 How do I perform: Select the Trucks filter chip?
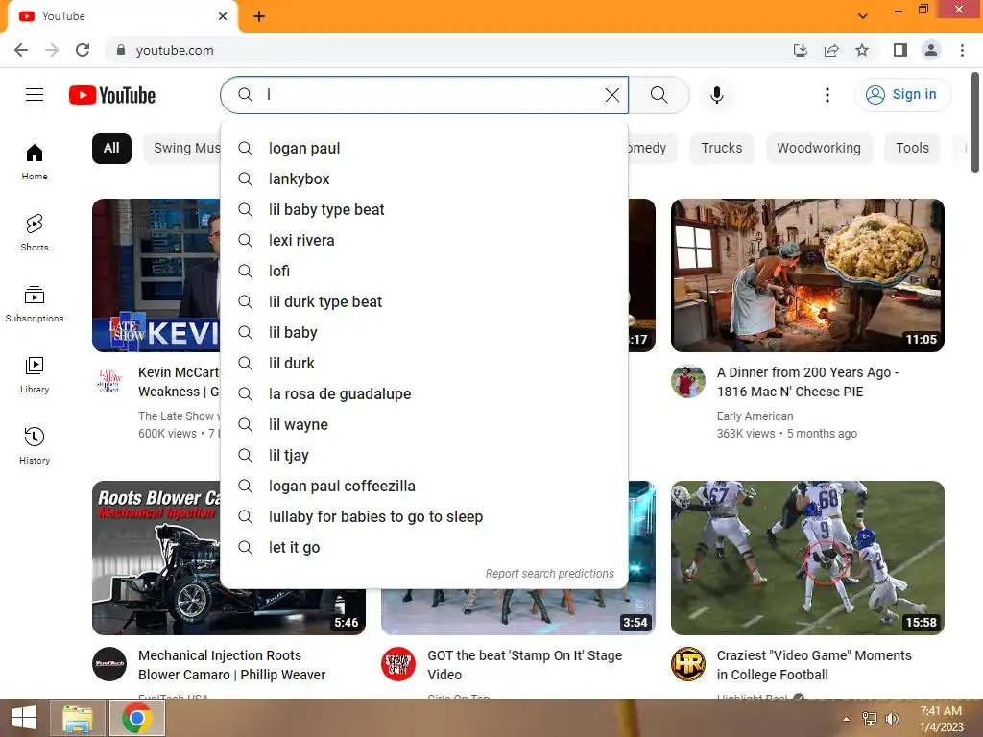[x=722, y=149]
